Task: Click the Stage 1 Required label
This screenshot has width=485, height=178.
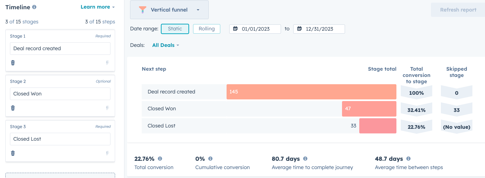Action: 103,36
